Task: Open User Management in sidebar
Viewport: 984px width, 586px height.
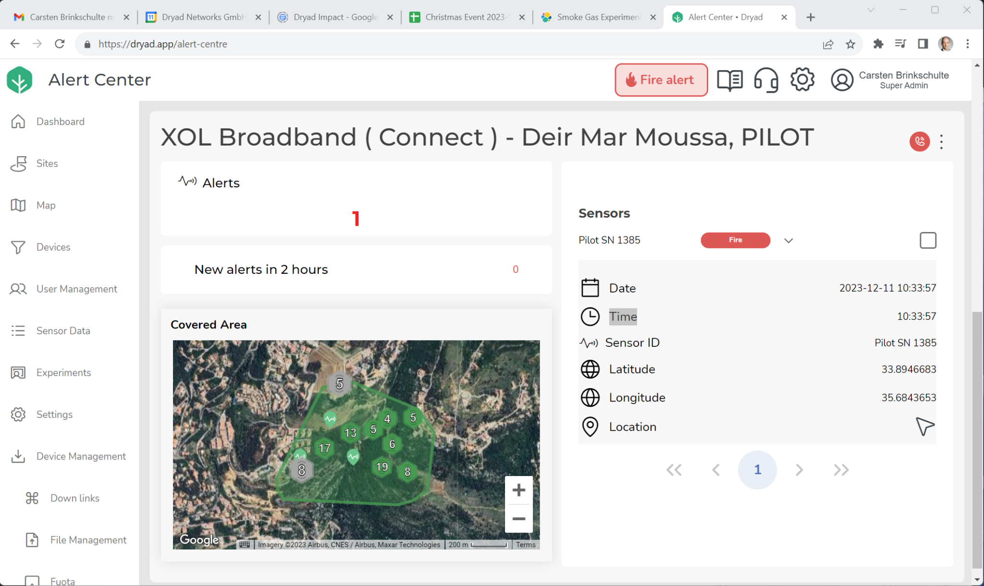Action: (77, 289)
